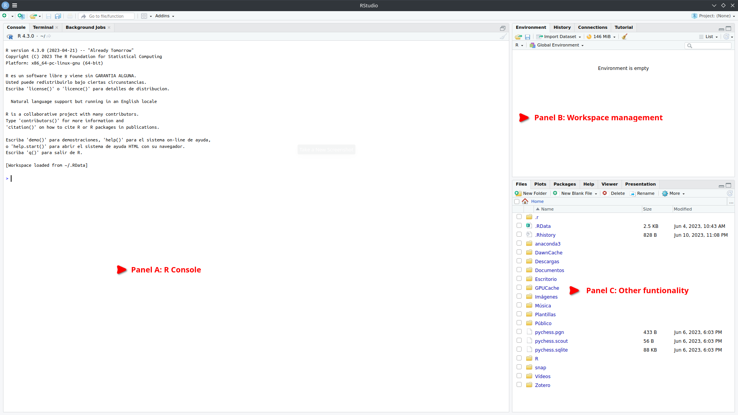This screenshot has height=415, width=738.
Task: Click the Home icon in the Files path bar
Action: [x=525, y=201]
